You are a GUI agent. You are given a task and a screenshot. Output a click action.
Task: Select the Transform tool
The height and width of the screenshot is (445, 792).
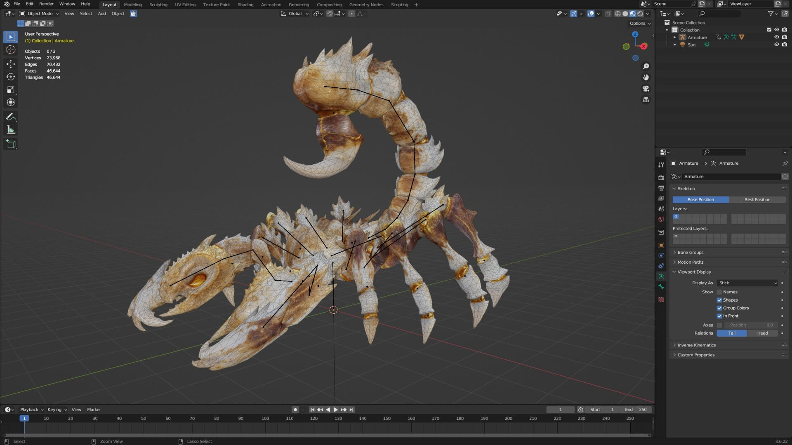pyautogui.click(x=11, y=102)
